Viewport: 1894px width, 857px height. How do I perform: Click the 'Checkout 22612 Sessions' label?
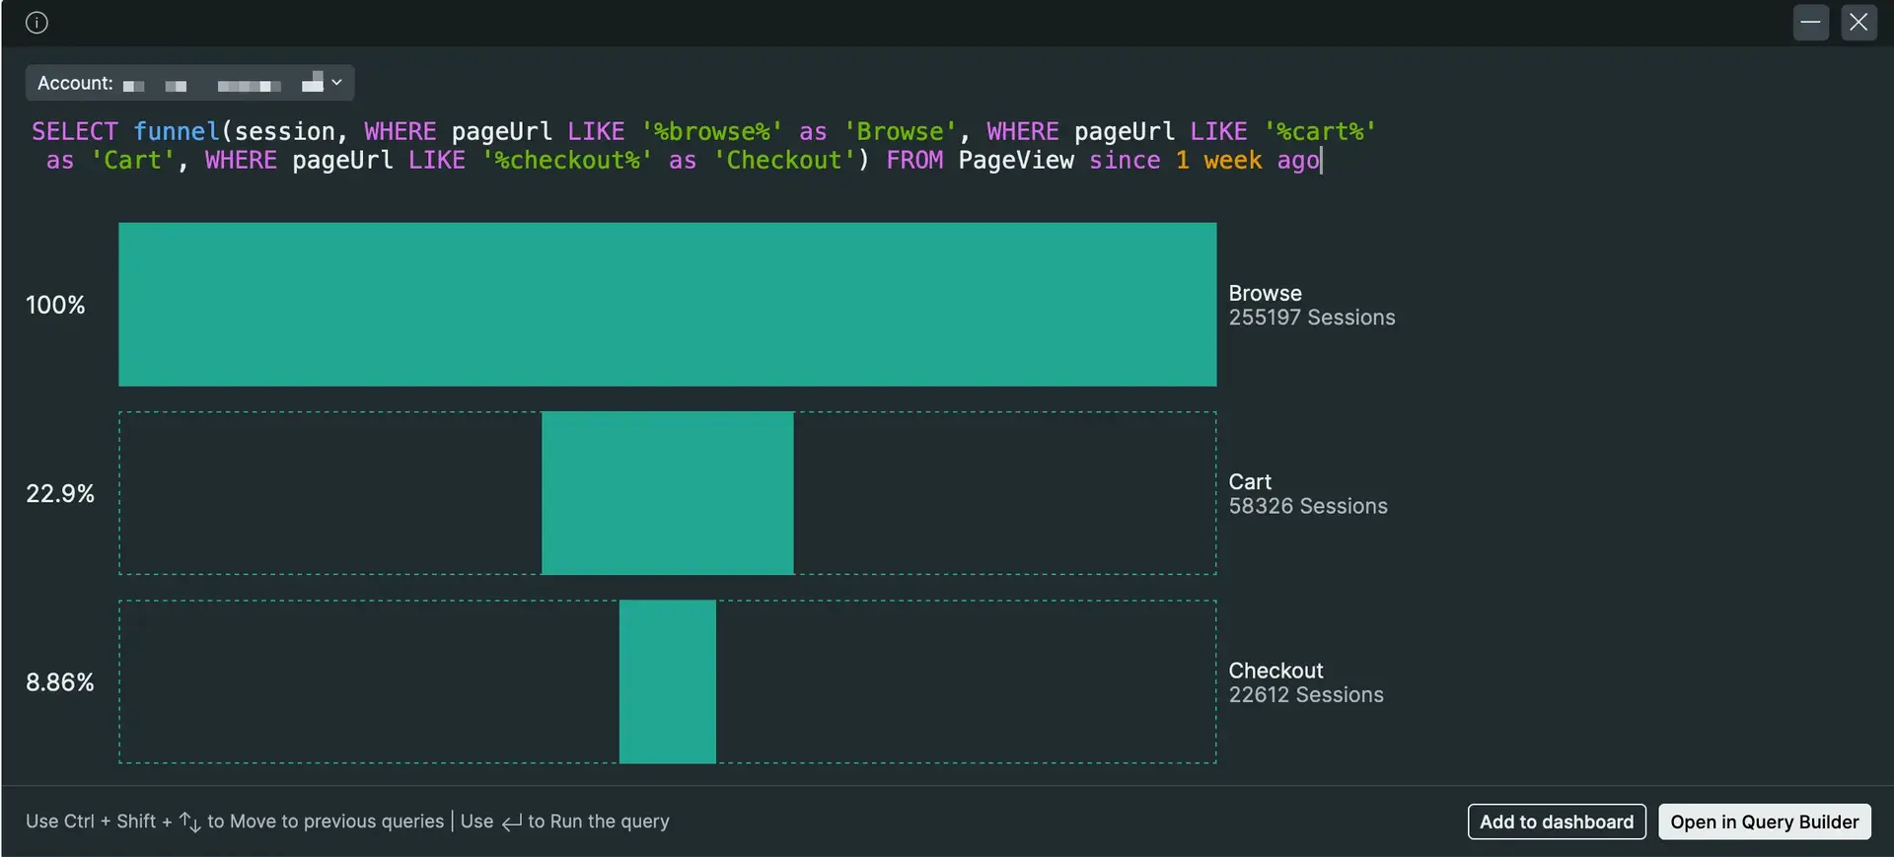point(1305,682)
